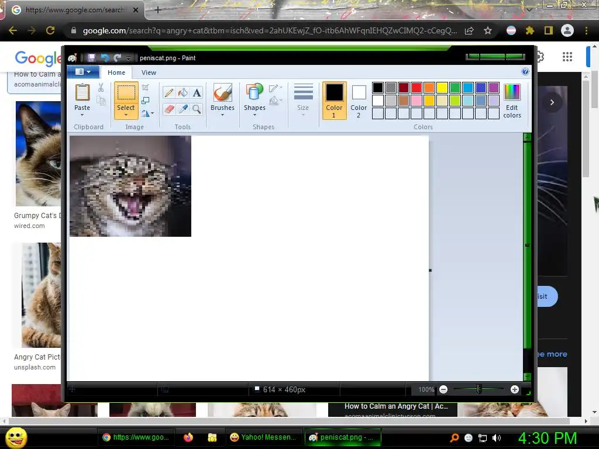
Task: Reload the Chrome page
Action: point(50,30)
